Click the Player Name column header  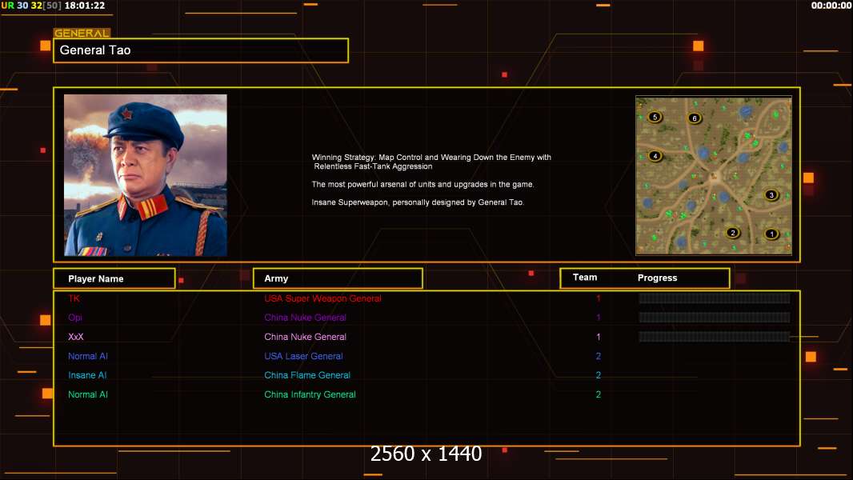coord(114,278)
